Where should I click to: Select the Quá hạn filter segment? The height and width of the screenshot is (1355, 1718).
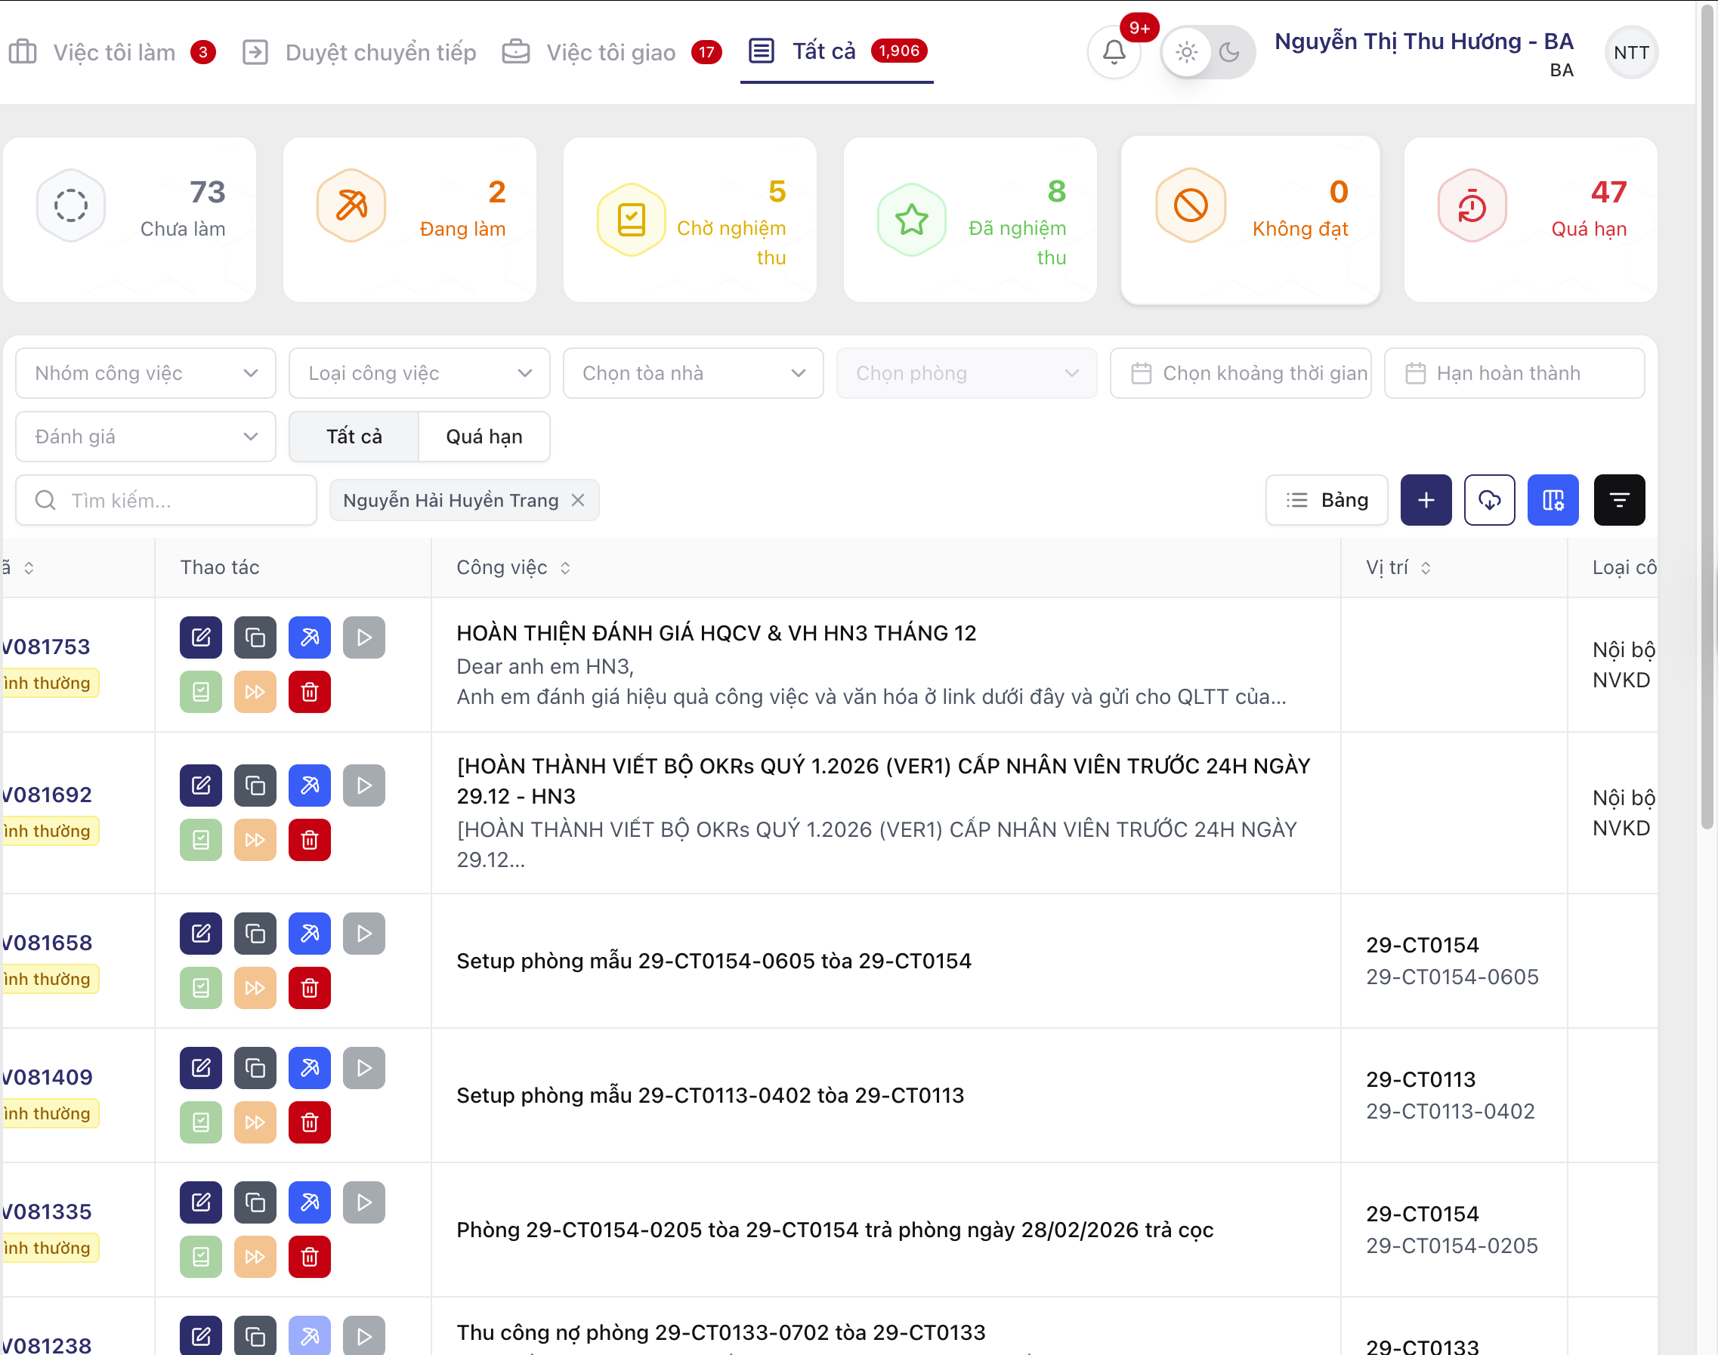(x=484, y=437)
